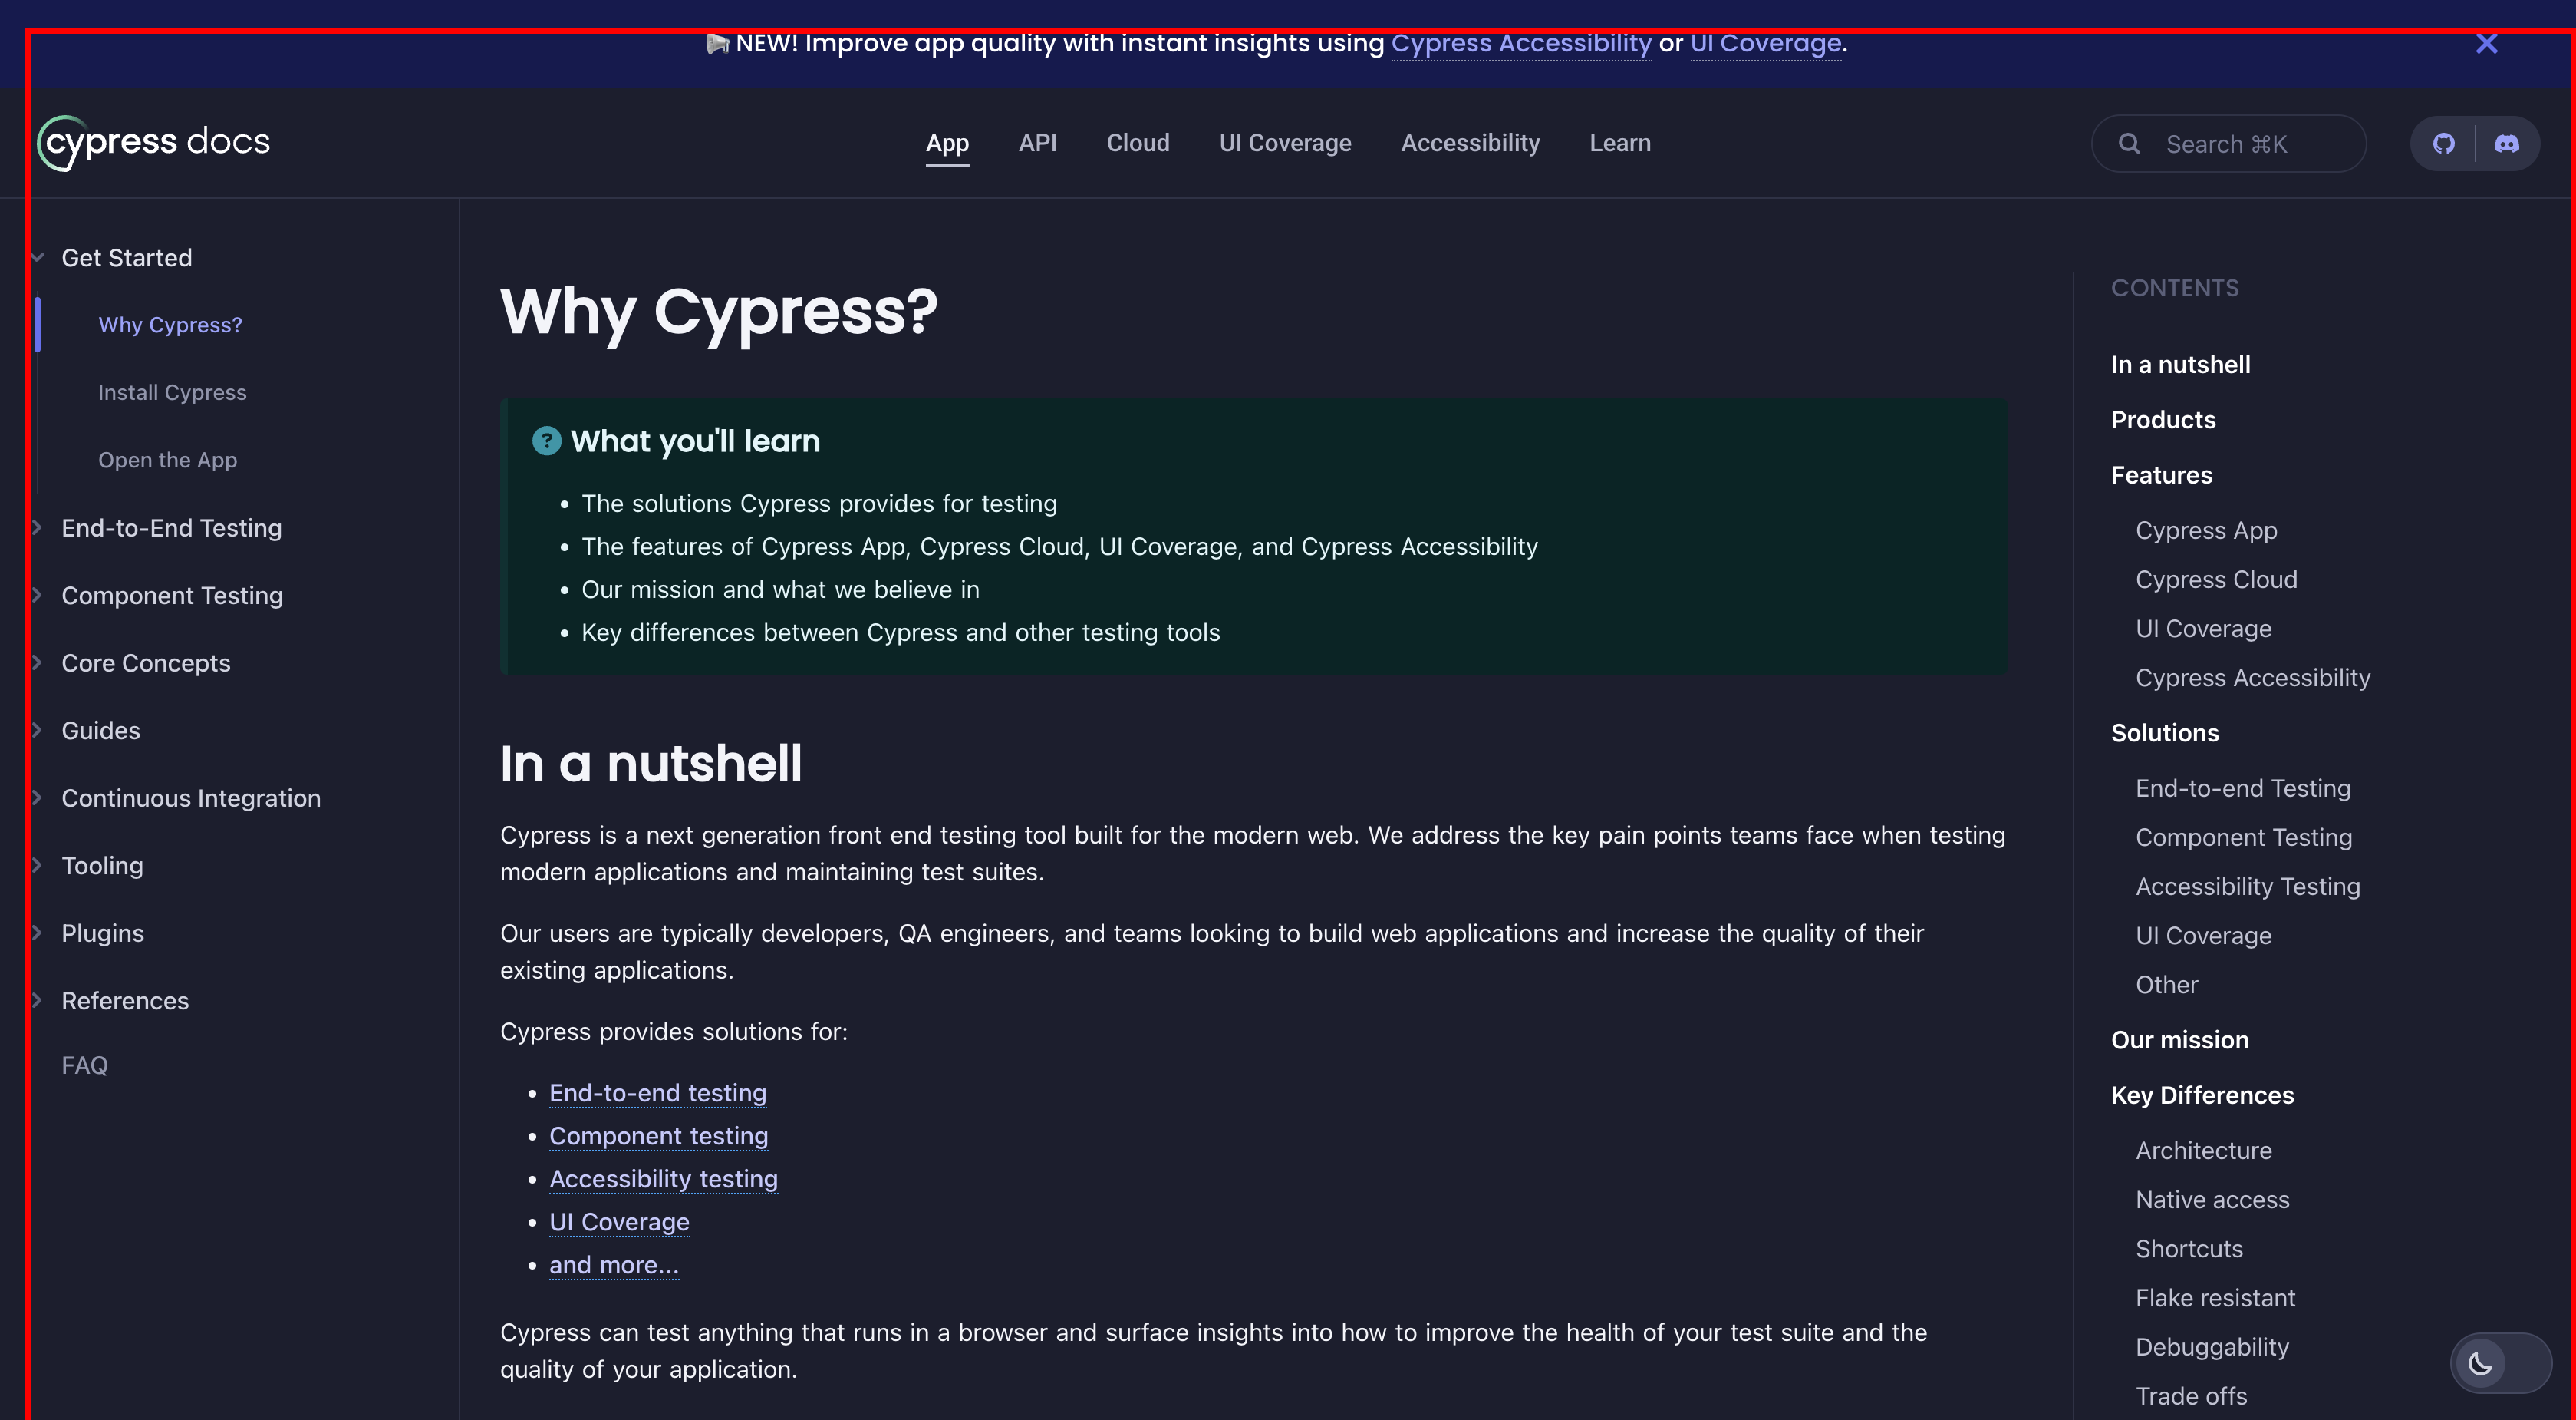This screenshot has width=2576, height=1420.
Task: Dismiss the announcement banner with X
Action: (2486, 44)
